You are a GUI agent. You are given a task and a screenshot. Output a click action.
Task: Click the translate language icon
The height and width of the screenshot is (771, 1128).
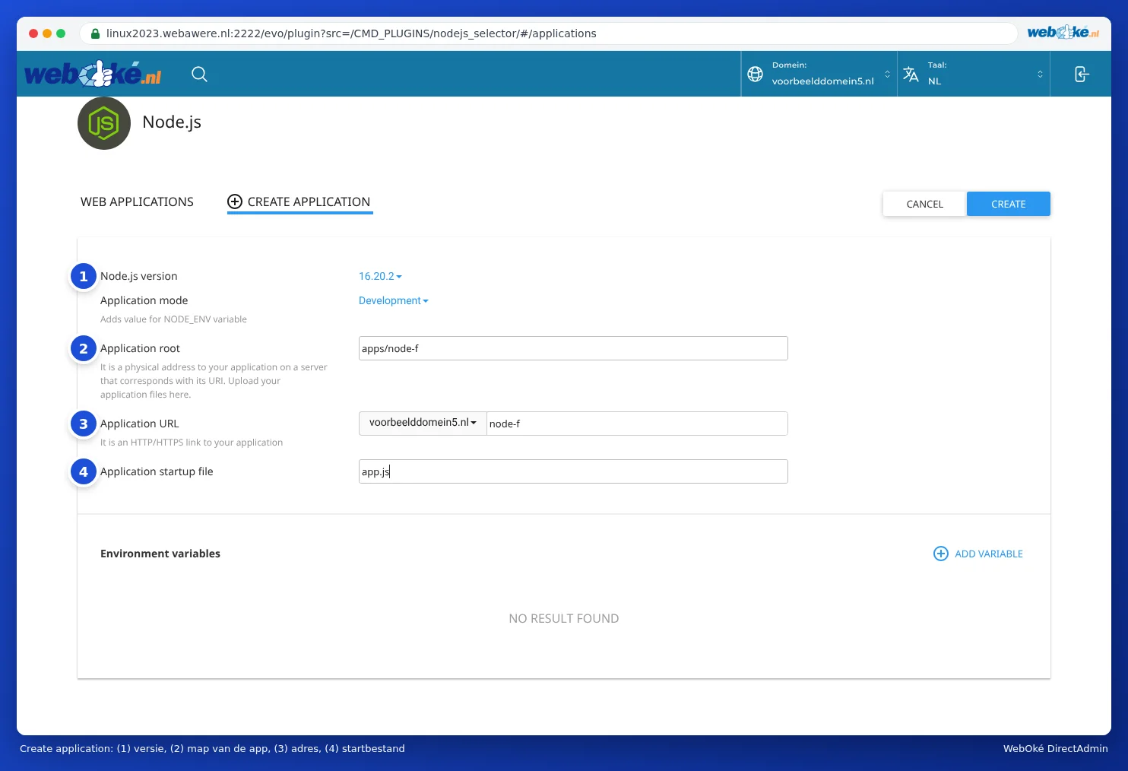pyautogui.click(x=911, y=74)
